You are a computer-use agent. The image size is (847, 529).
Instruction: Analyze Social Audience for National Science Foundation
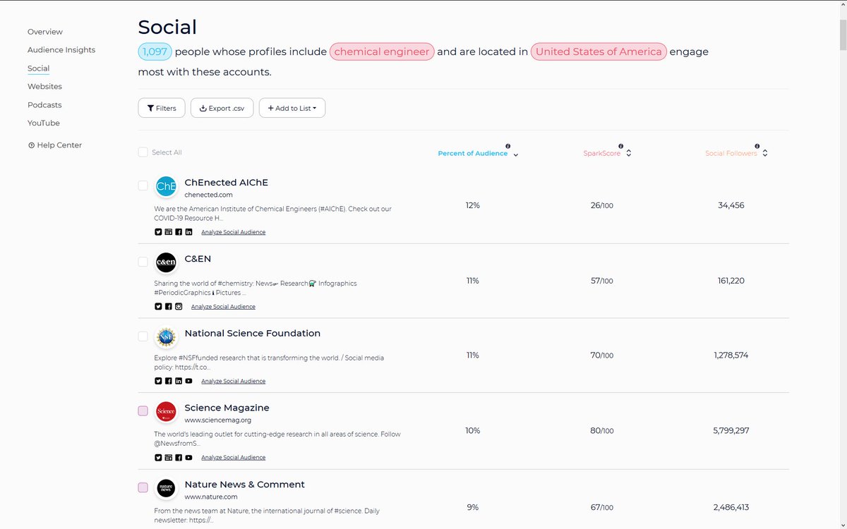point(234,382)
